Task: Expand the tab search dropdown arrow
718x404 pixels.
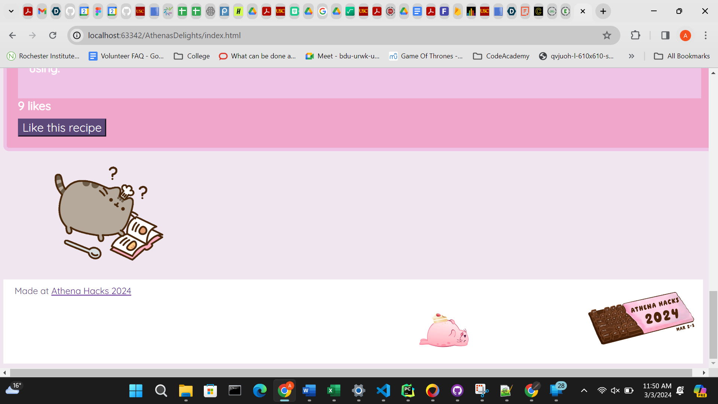Action: [11, 11]
